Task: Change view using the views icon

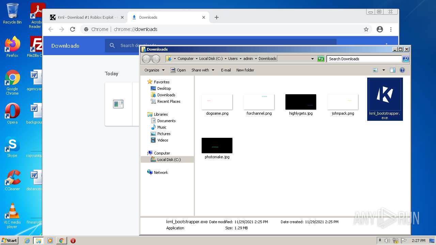Action: [x=375, y=70]
